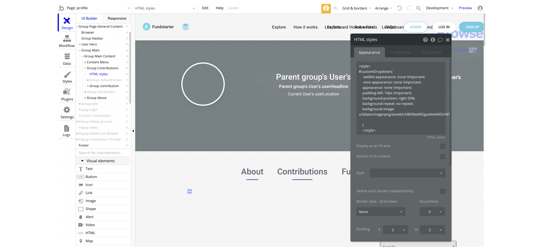Image resolution: width=544 pixels, height=249 pixels.
Task: Check Define each border independently
Action: click(442, 191)
